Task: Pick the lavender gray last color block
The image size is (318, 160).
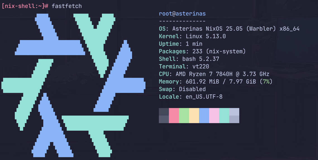Action: click(234, 116)
